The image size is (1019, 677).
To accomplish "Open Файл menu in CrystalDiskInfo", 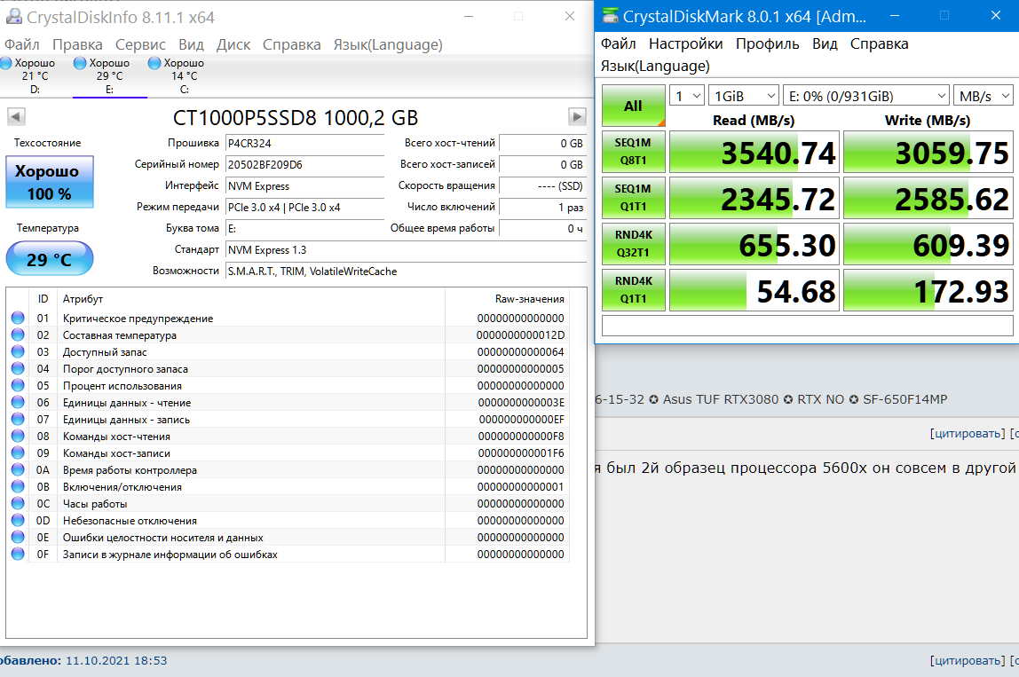I will (22, 44).
